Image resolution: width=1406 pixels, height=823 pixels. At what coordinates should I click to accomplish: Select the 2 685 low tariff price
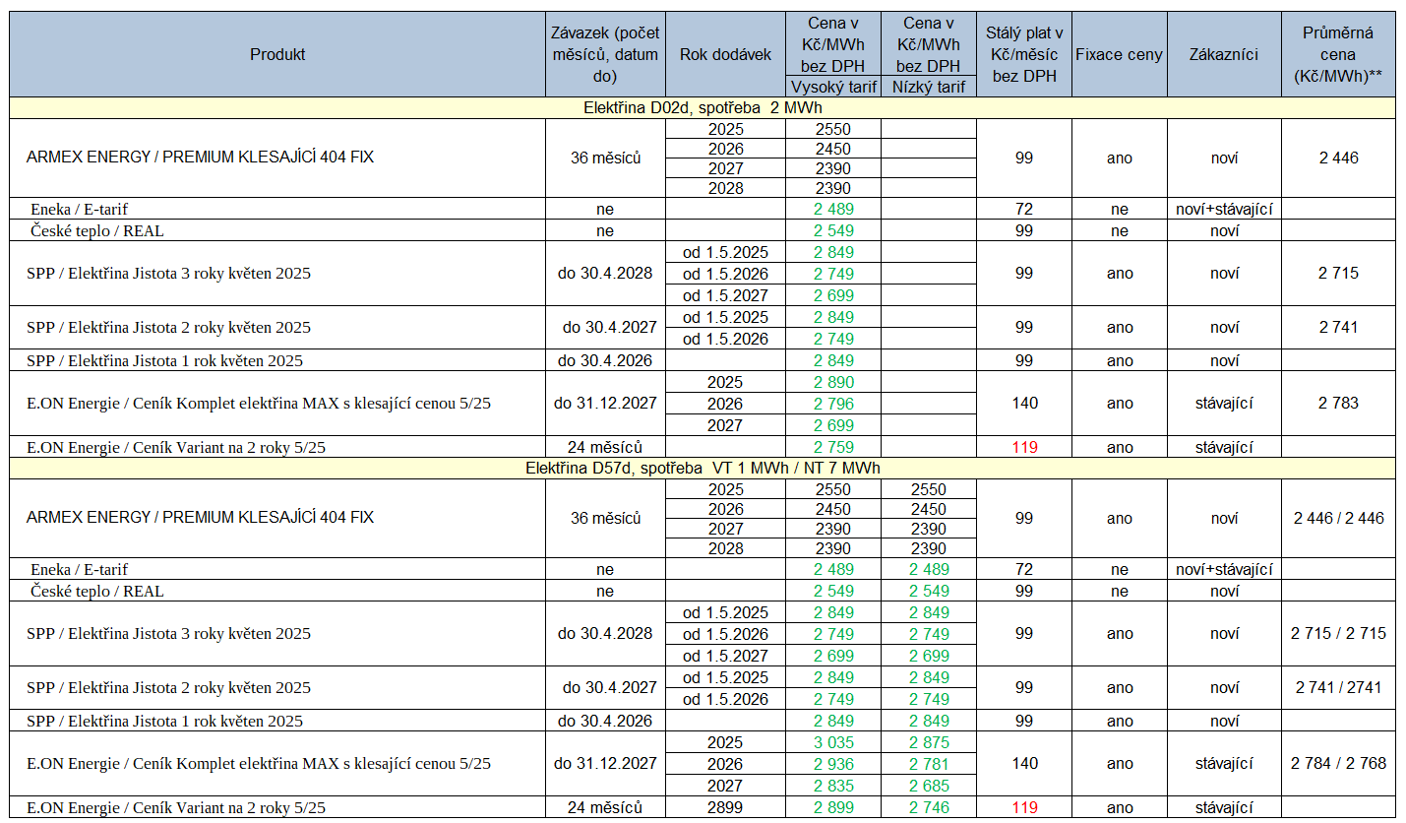[x=928, y=786]
